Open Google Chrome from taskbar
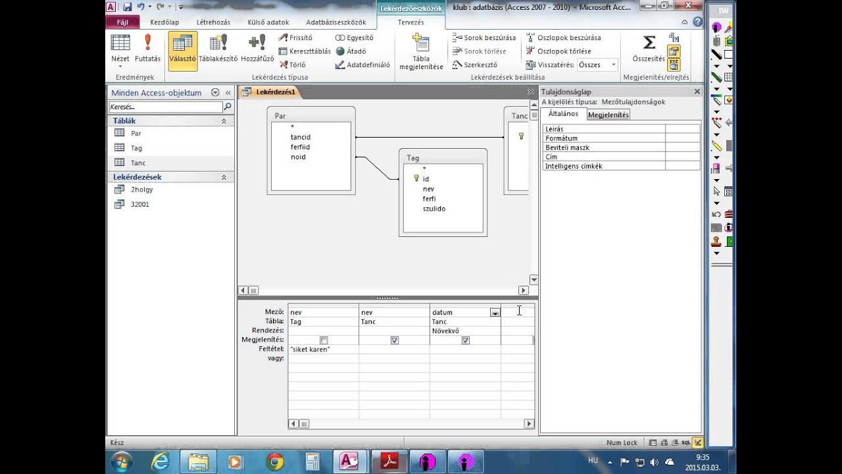The image size is (842, 474). pyautogui.click(x=274, y=461)
